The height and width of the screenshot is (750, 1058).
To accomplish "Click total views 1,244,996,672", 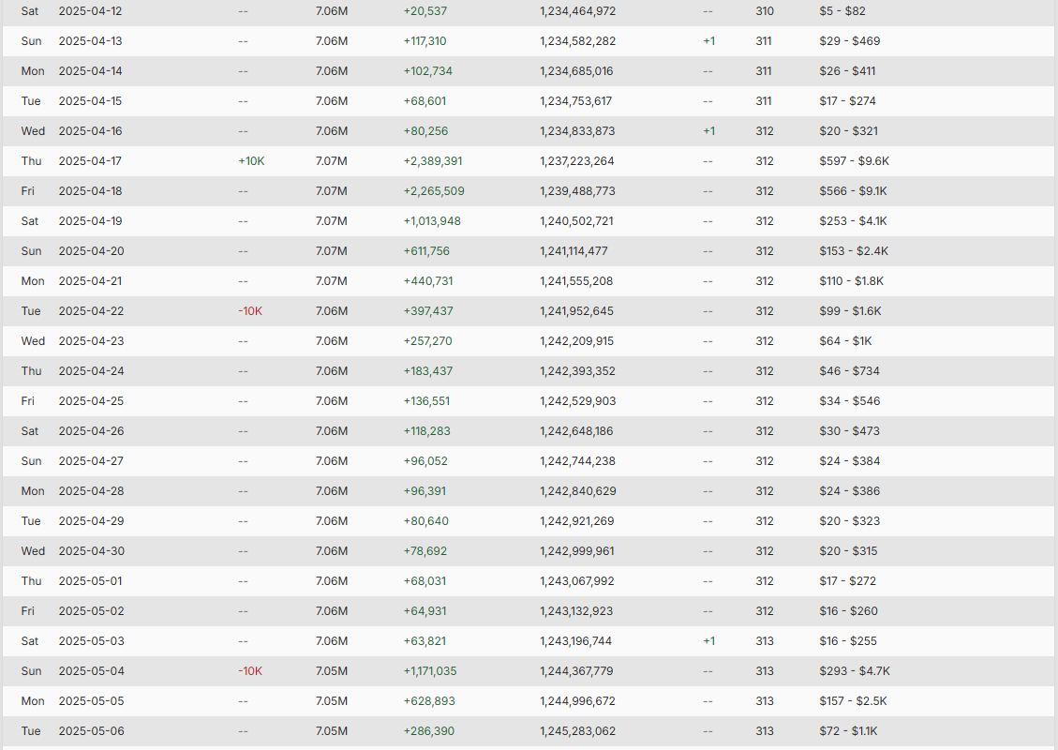I will (x=577, y=701).
